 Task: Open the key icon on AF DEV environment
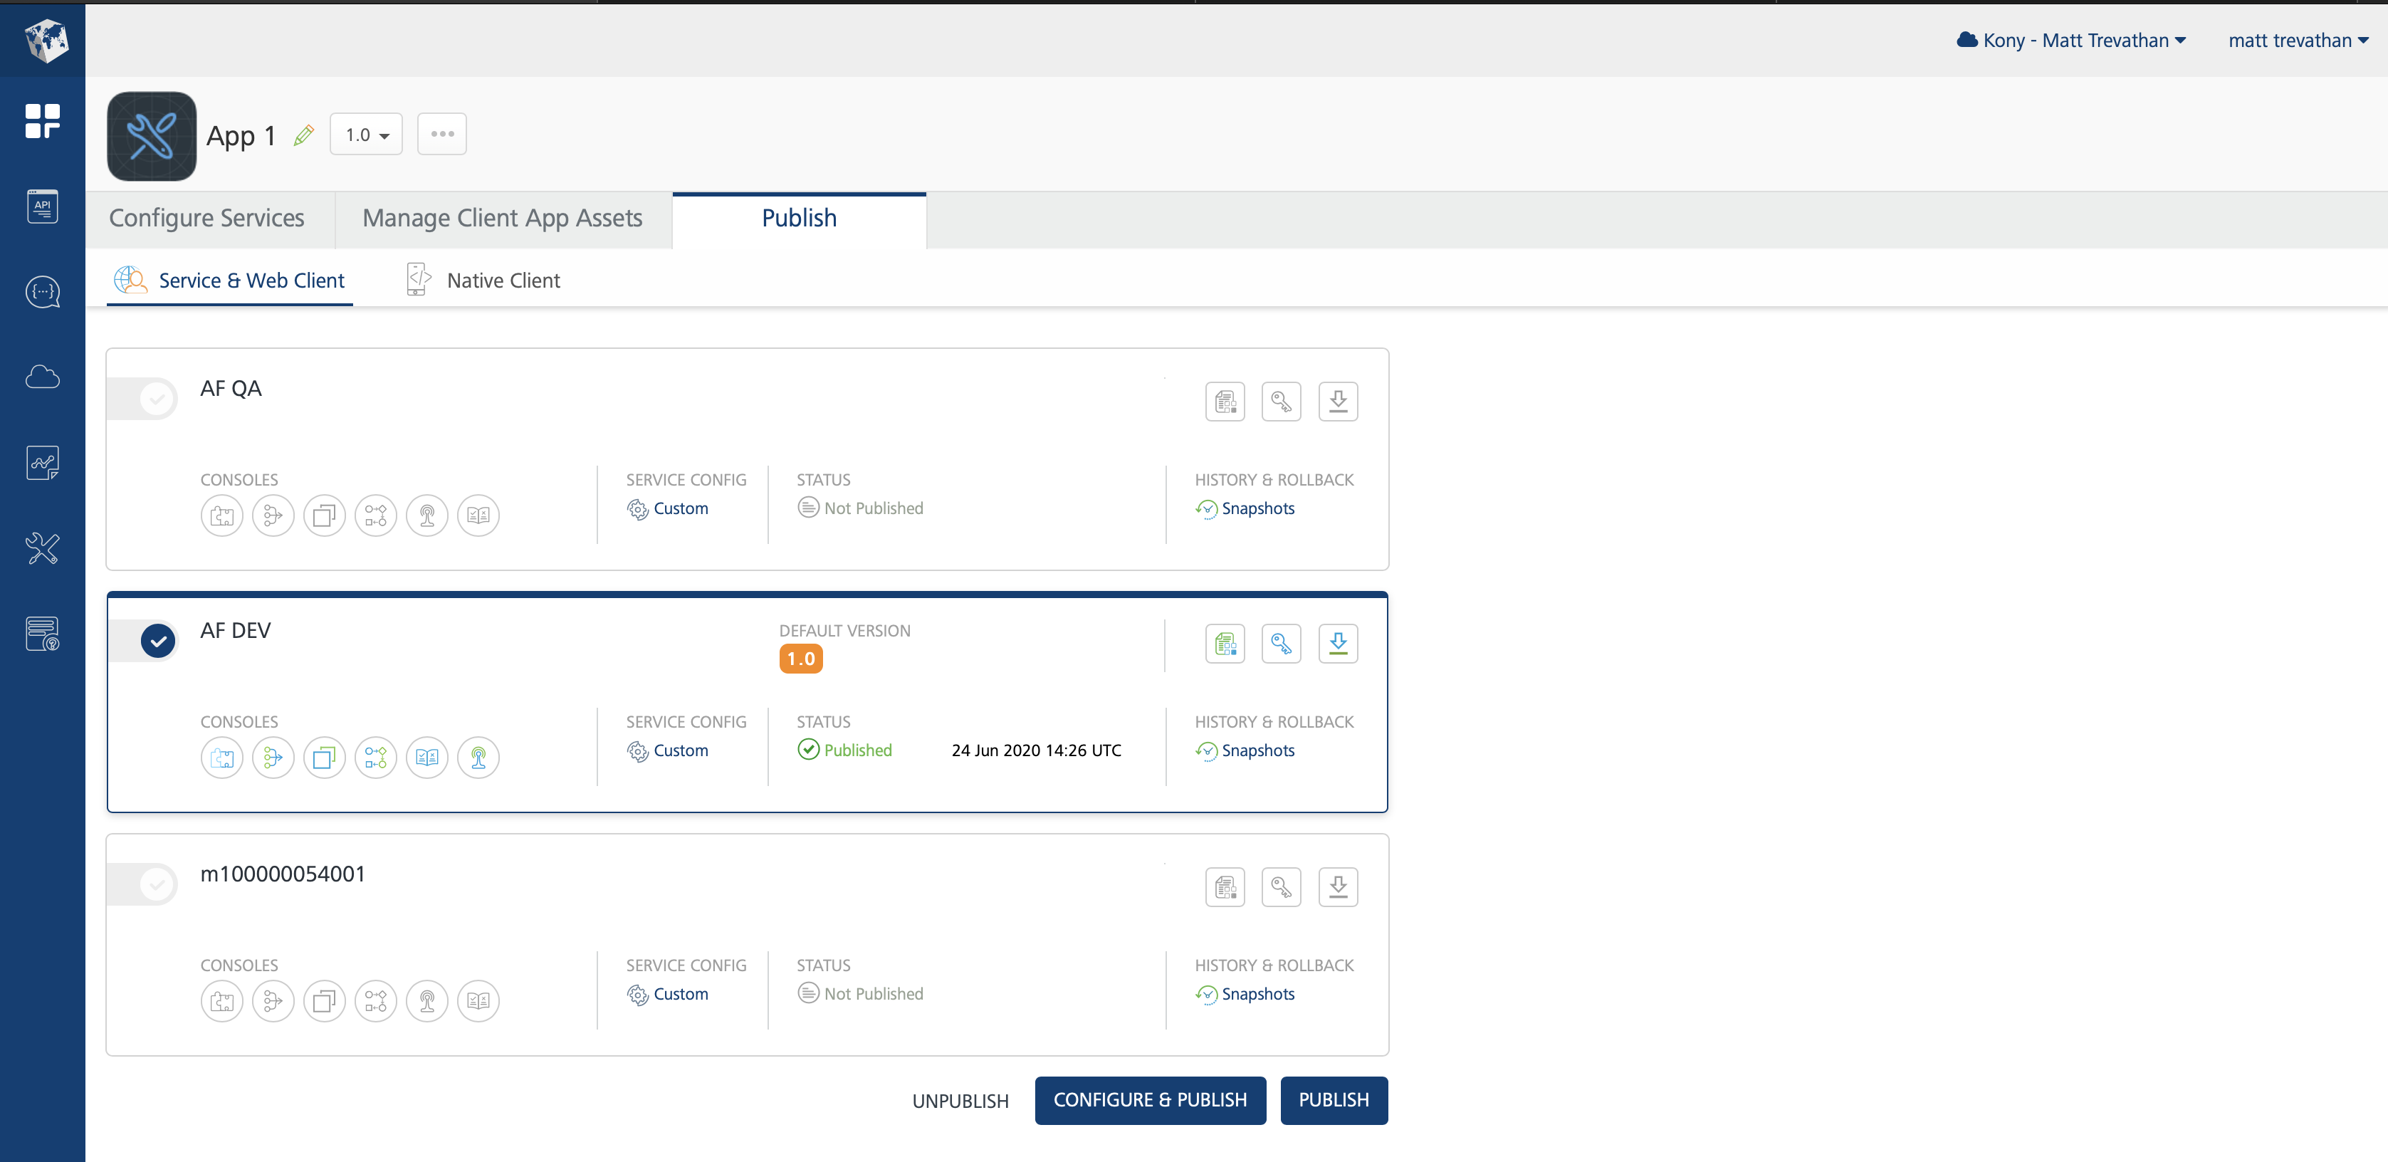click(x=1281, y=643)
